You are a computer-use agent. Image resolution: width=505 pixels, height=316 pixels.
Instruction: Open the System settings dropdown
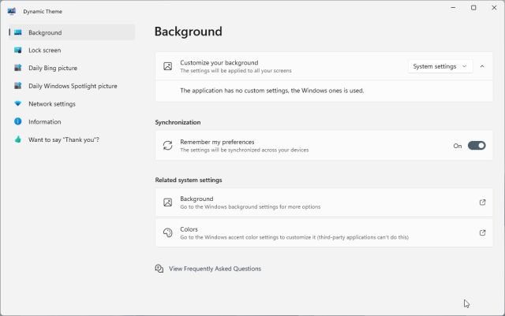[x=440, y=66]
